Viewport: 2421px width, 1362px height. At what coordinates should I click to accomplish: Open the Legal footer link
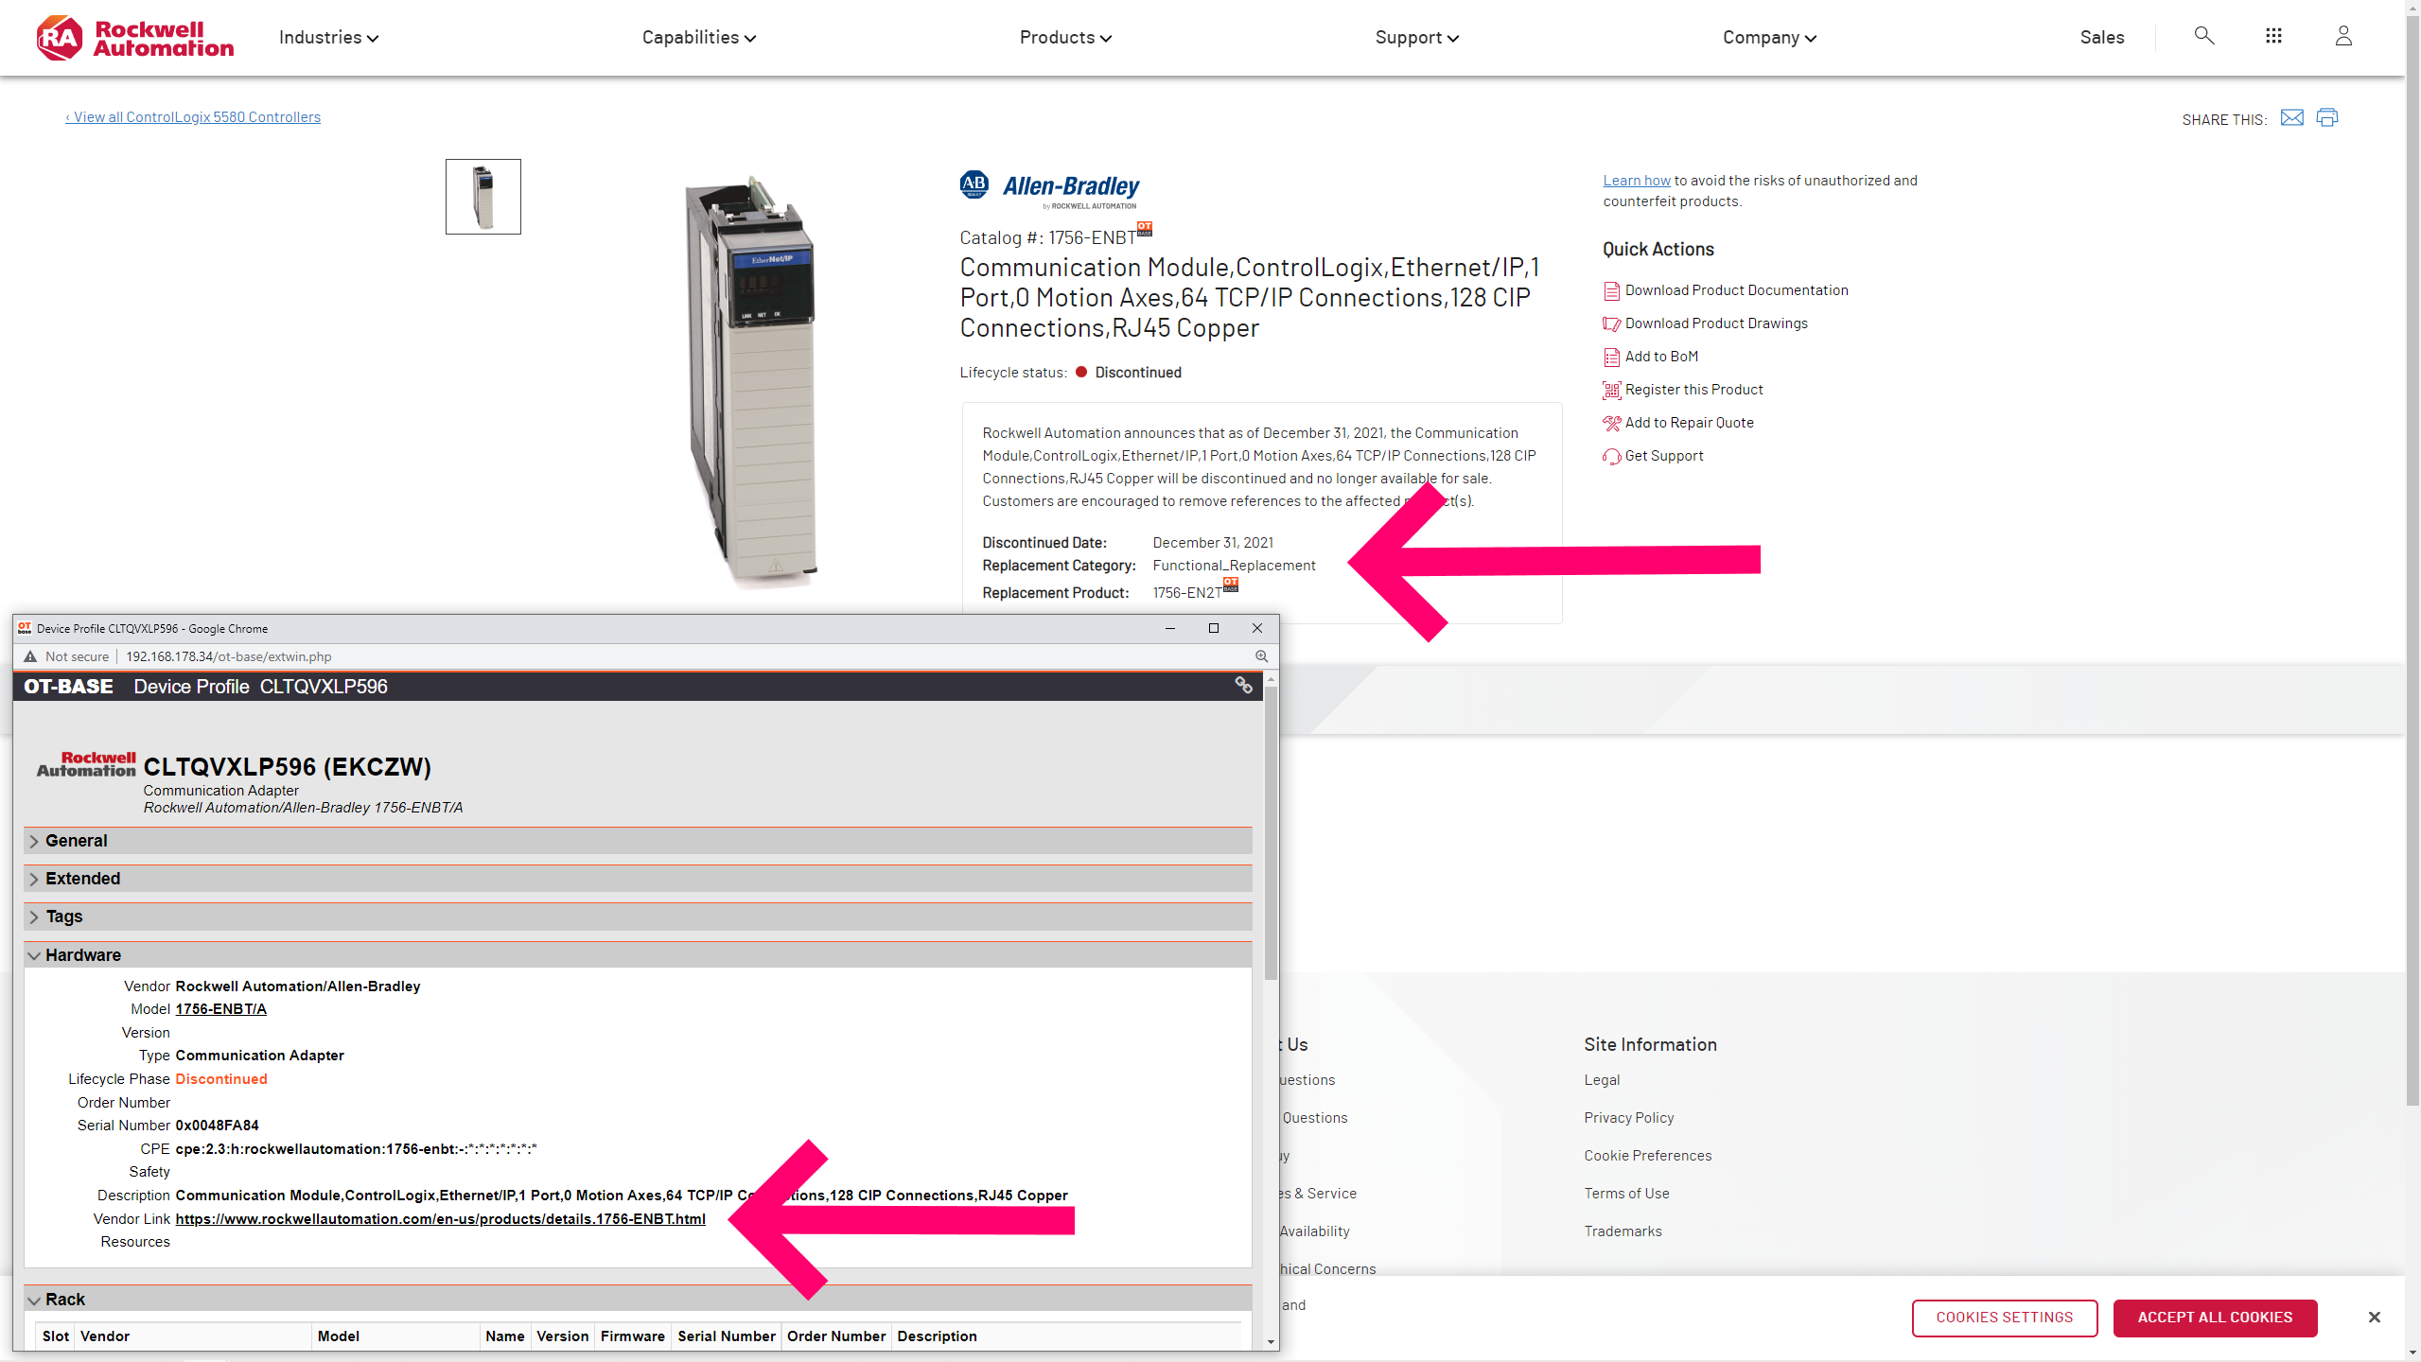1602,1080
